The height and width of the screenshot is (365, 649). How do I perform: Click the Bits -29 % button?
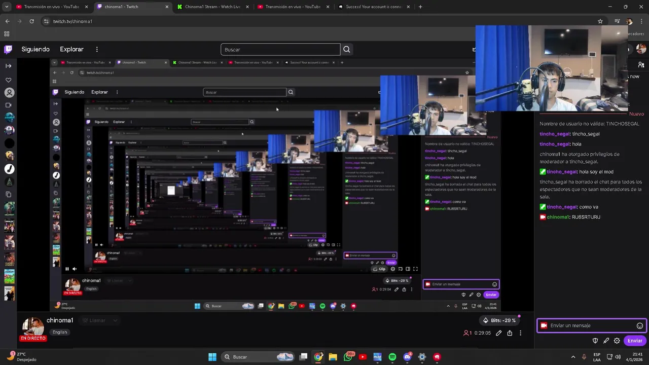[499, 320]
